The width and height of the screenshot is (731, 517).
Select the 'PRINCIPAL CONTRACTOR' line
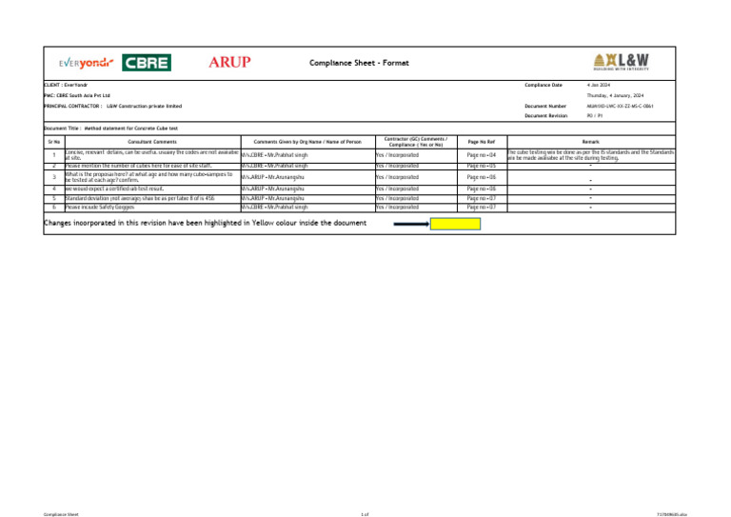(x=113, y=106)
